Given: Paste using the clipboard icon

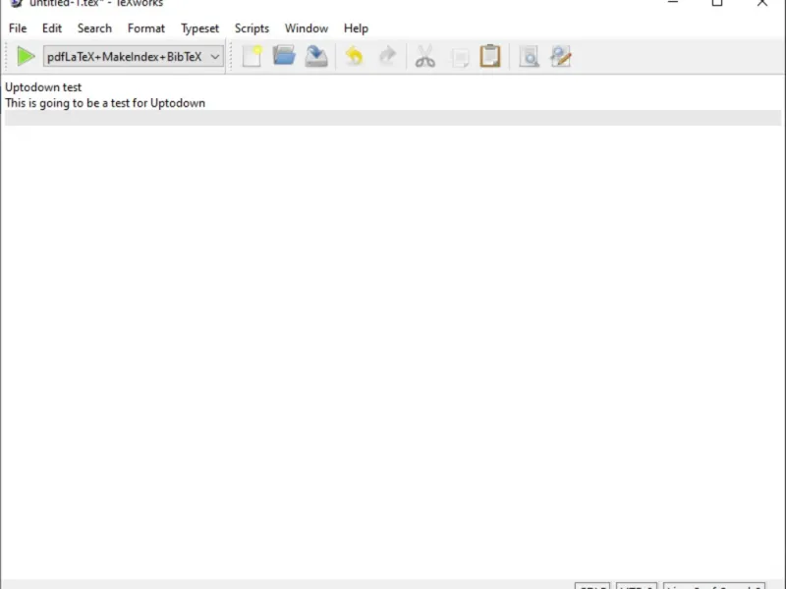Looking at the screenshot, I should 490,56.
